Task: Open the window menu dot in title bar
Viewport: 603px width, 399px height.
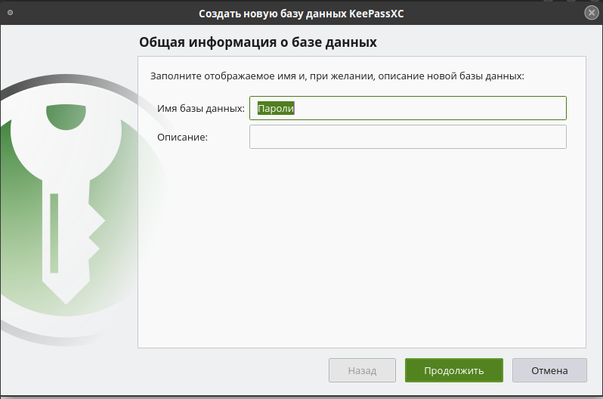Action: (x=10, y=13)
